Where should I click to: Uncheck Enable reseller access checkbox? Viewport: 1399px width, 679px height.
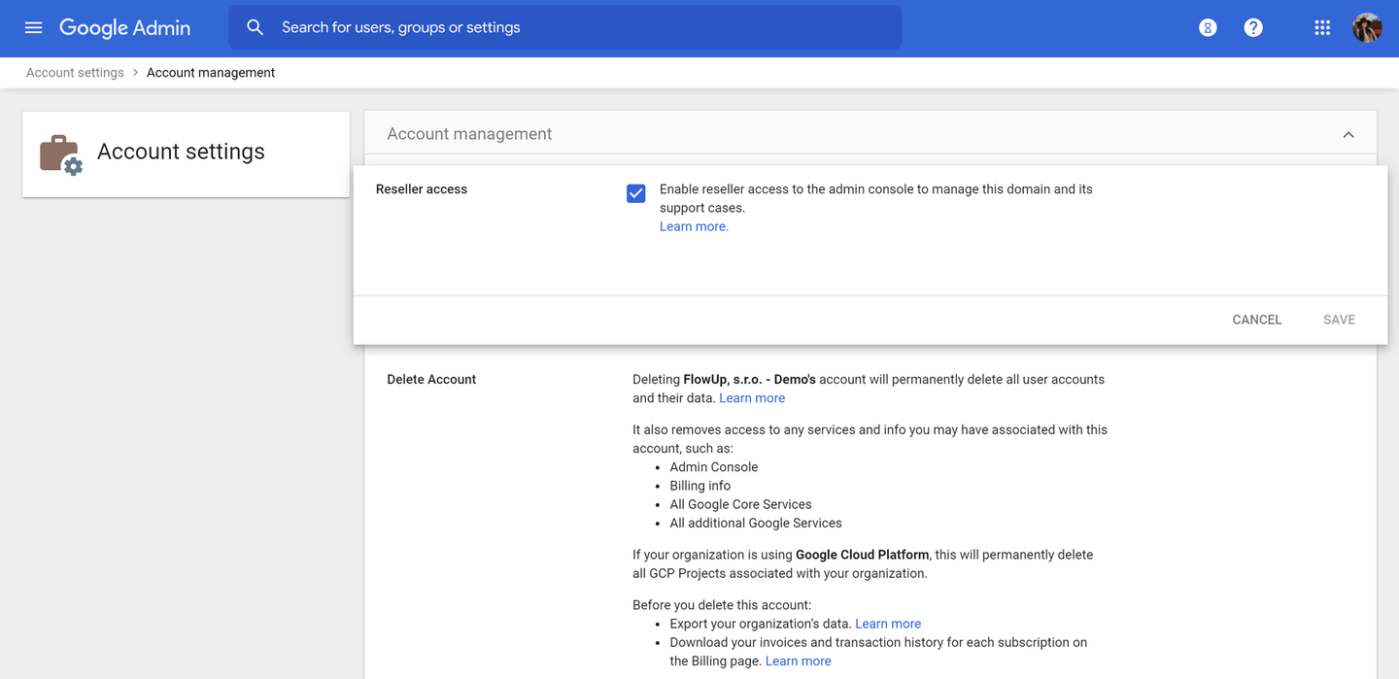(636, 193)
